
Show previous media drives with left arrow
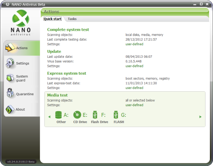(x=49, y=117)
